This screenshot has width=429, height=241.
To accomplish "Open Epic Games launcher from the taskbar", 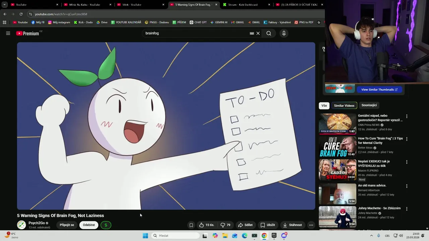I will click(x=274, y=236).
